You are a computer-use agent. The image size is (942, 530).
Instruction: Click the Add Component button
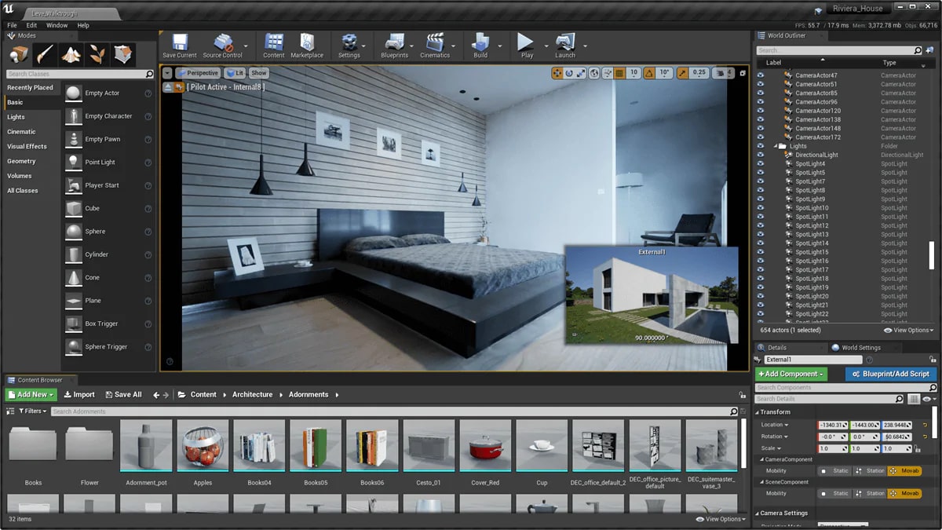click(x=790, y=374)
